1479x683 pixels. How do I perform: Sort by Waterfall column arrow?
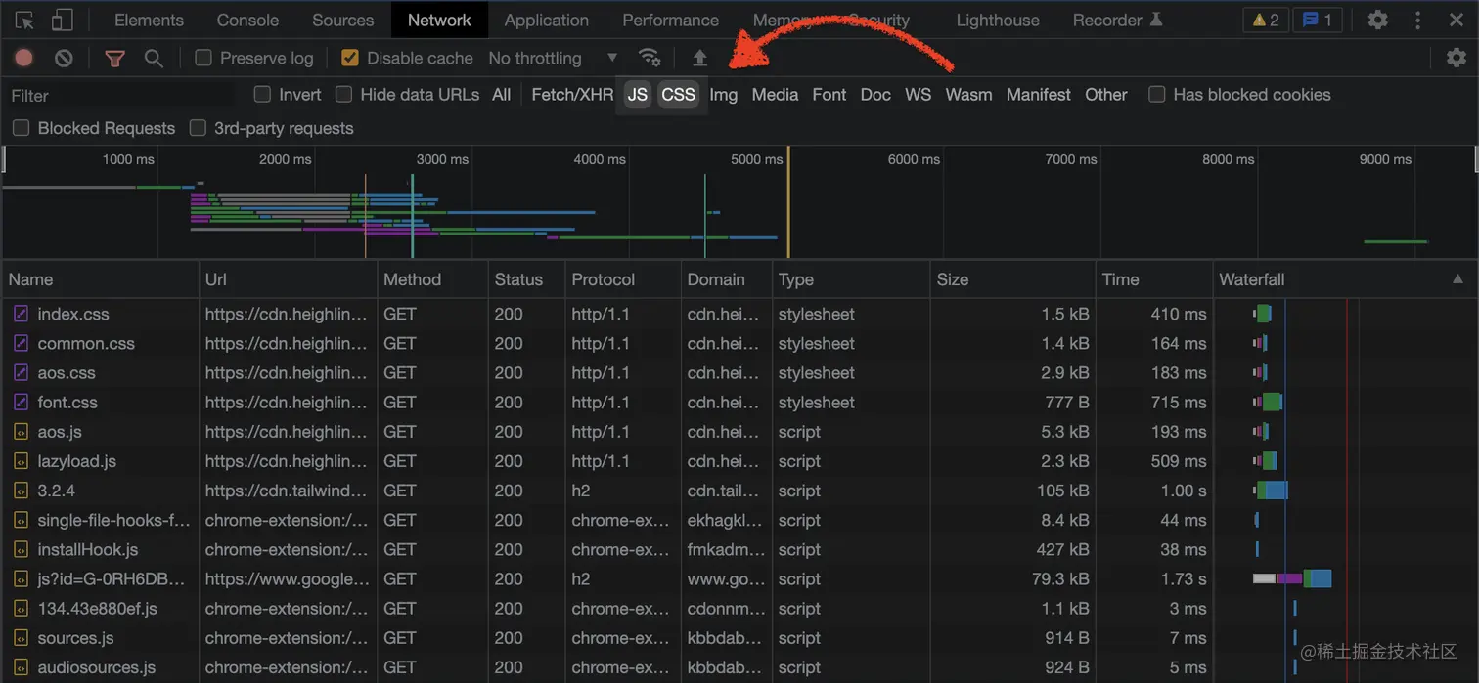point(1457,279)
